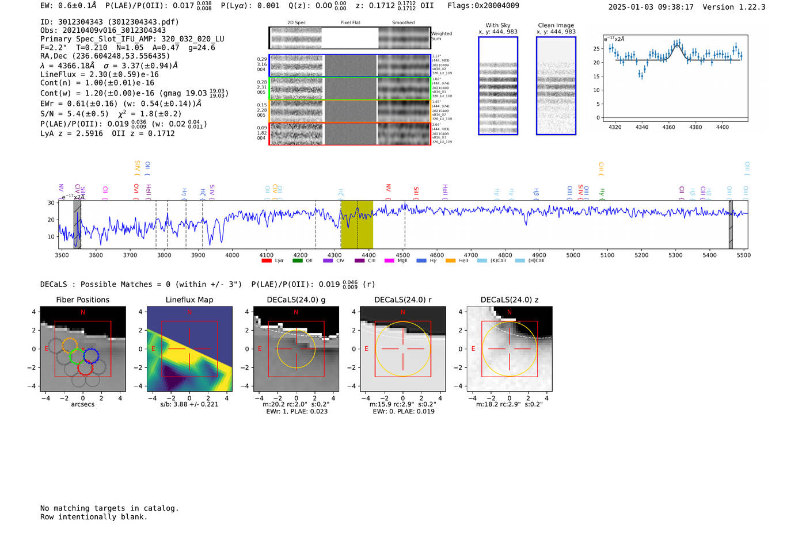Click the 'Pixel Flat' column header
This screenshot has height=548, width=806.
coord(350,23)
